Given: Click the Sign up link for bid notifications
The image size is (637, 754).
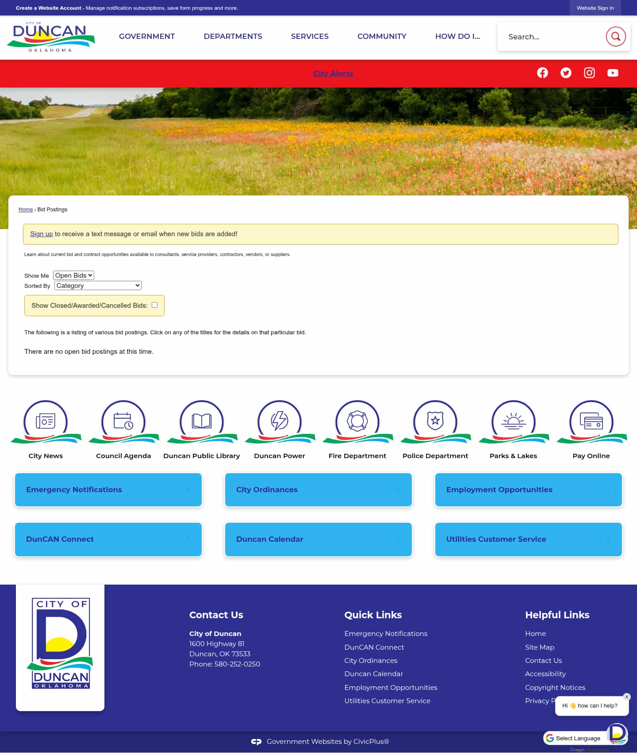Looking at the screenshot, I should pos(41,234).
